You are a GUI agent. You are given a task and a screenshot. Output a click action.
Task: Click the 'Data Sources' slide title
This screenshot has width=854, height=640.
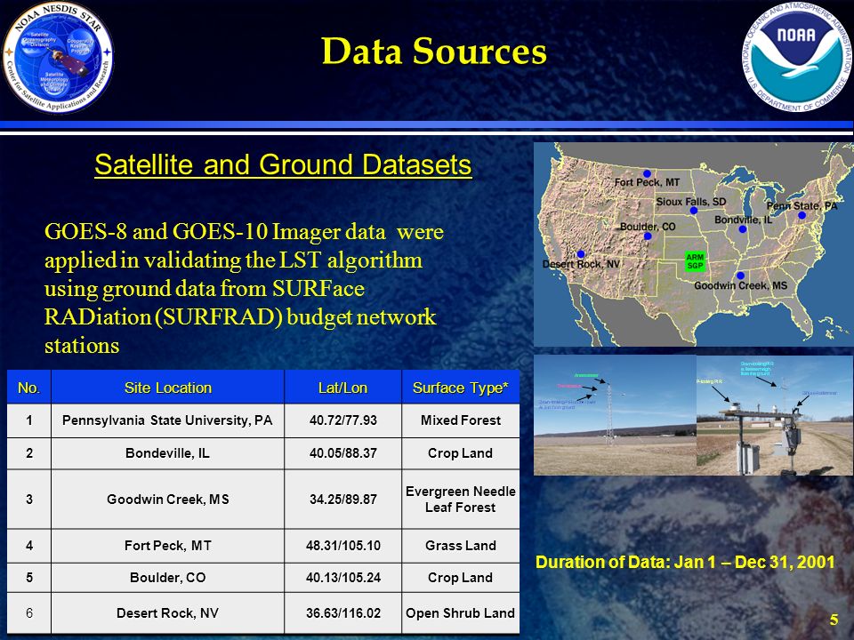(x=434, y=52)
